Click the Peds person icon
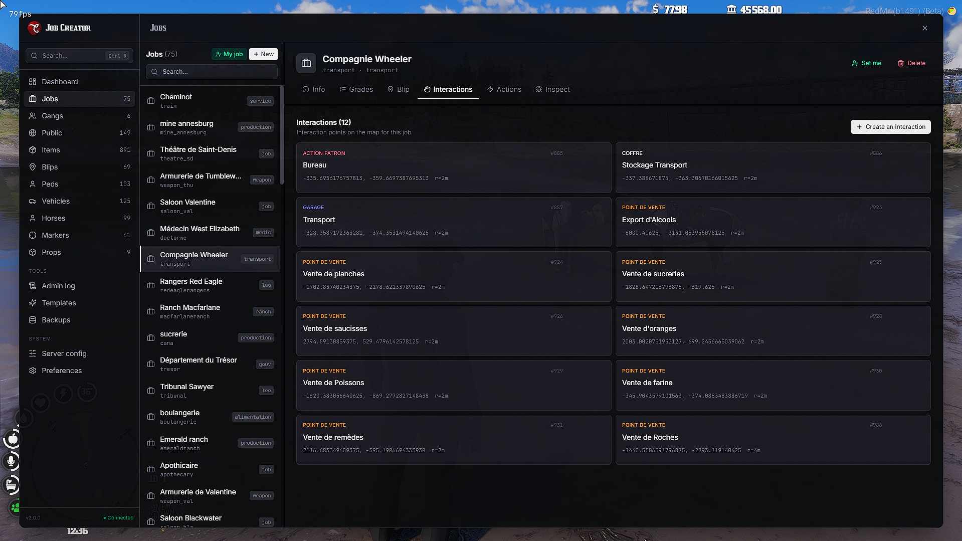This screenshot has width=962, height=541. (x=33, y=184)
